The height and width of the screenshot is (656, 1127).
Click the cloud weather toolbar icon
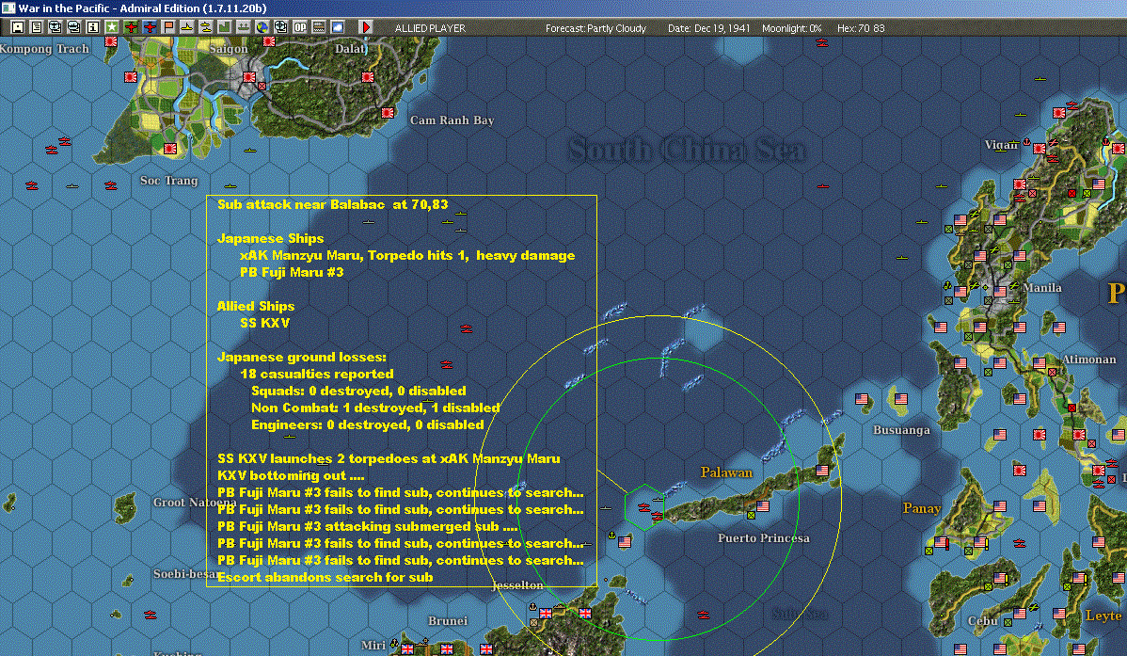[337, 27]
